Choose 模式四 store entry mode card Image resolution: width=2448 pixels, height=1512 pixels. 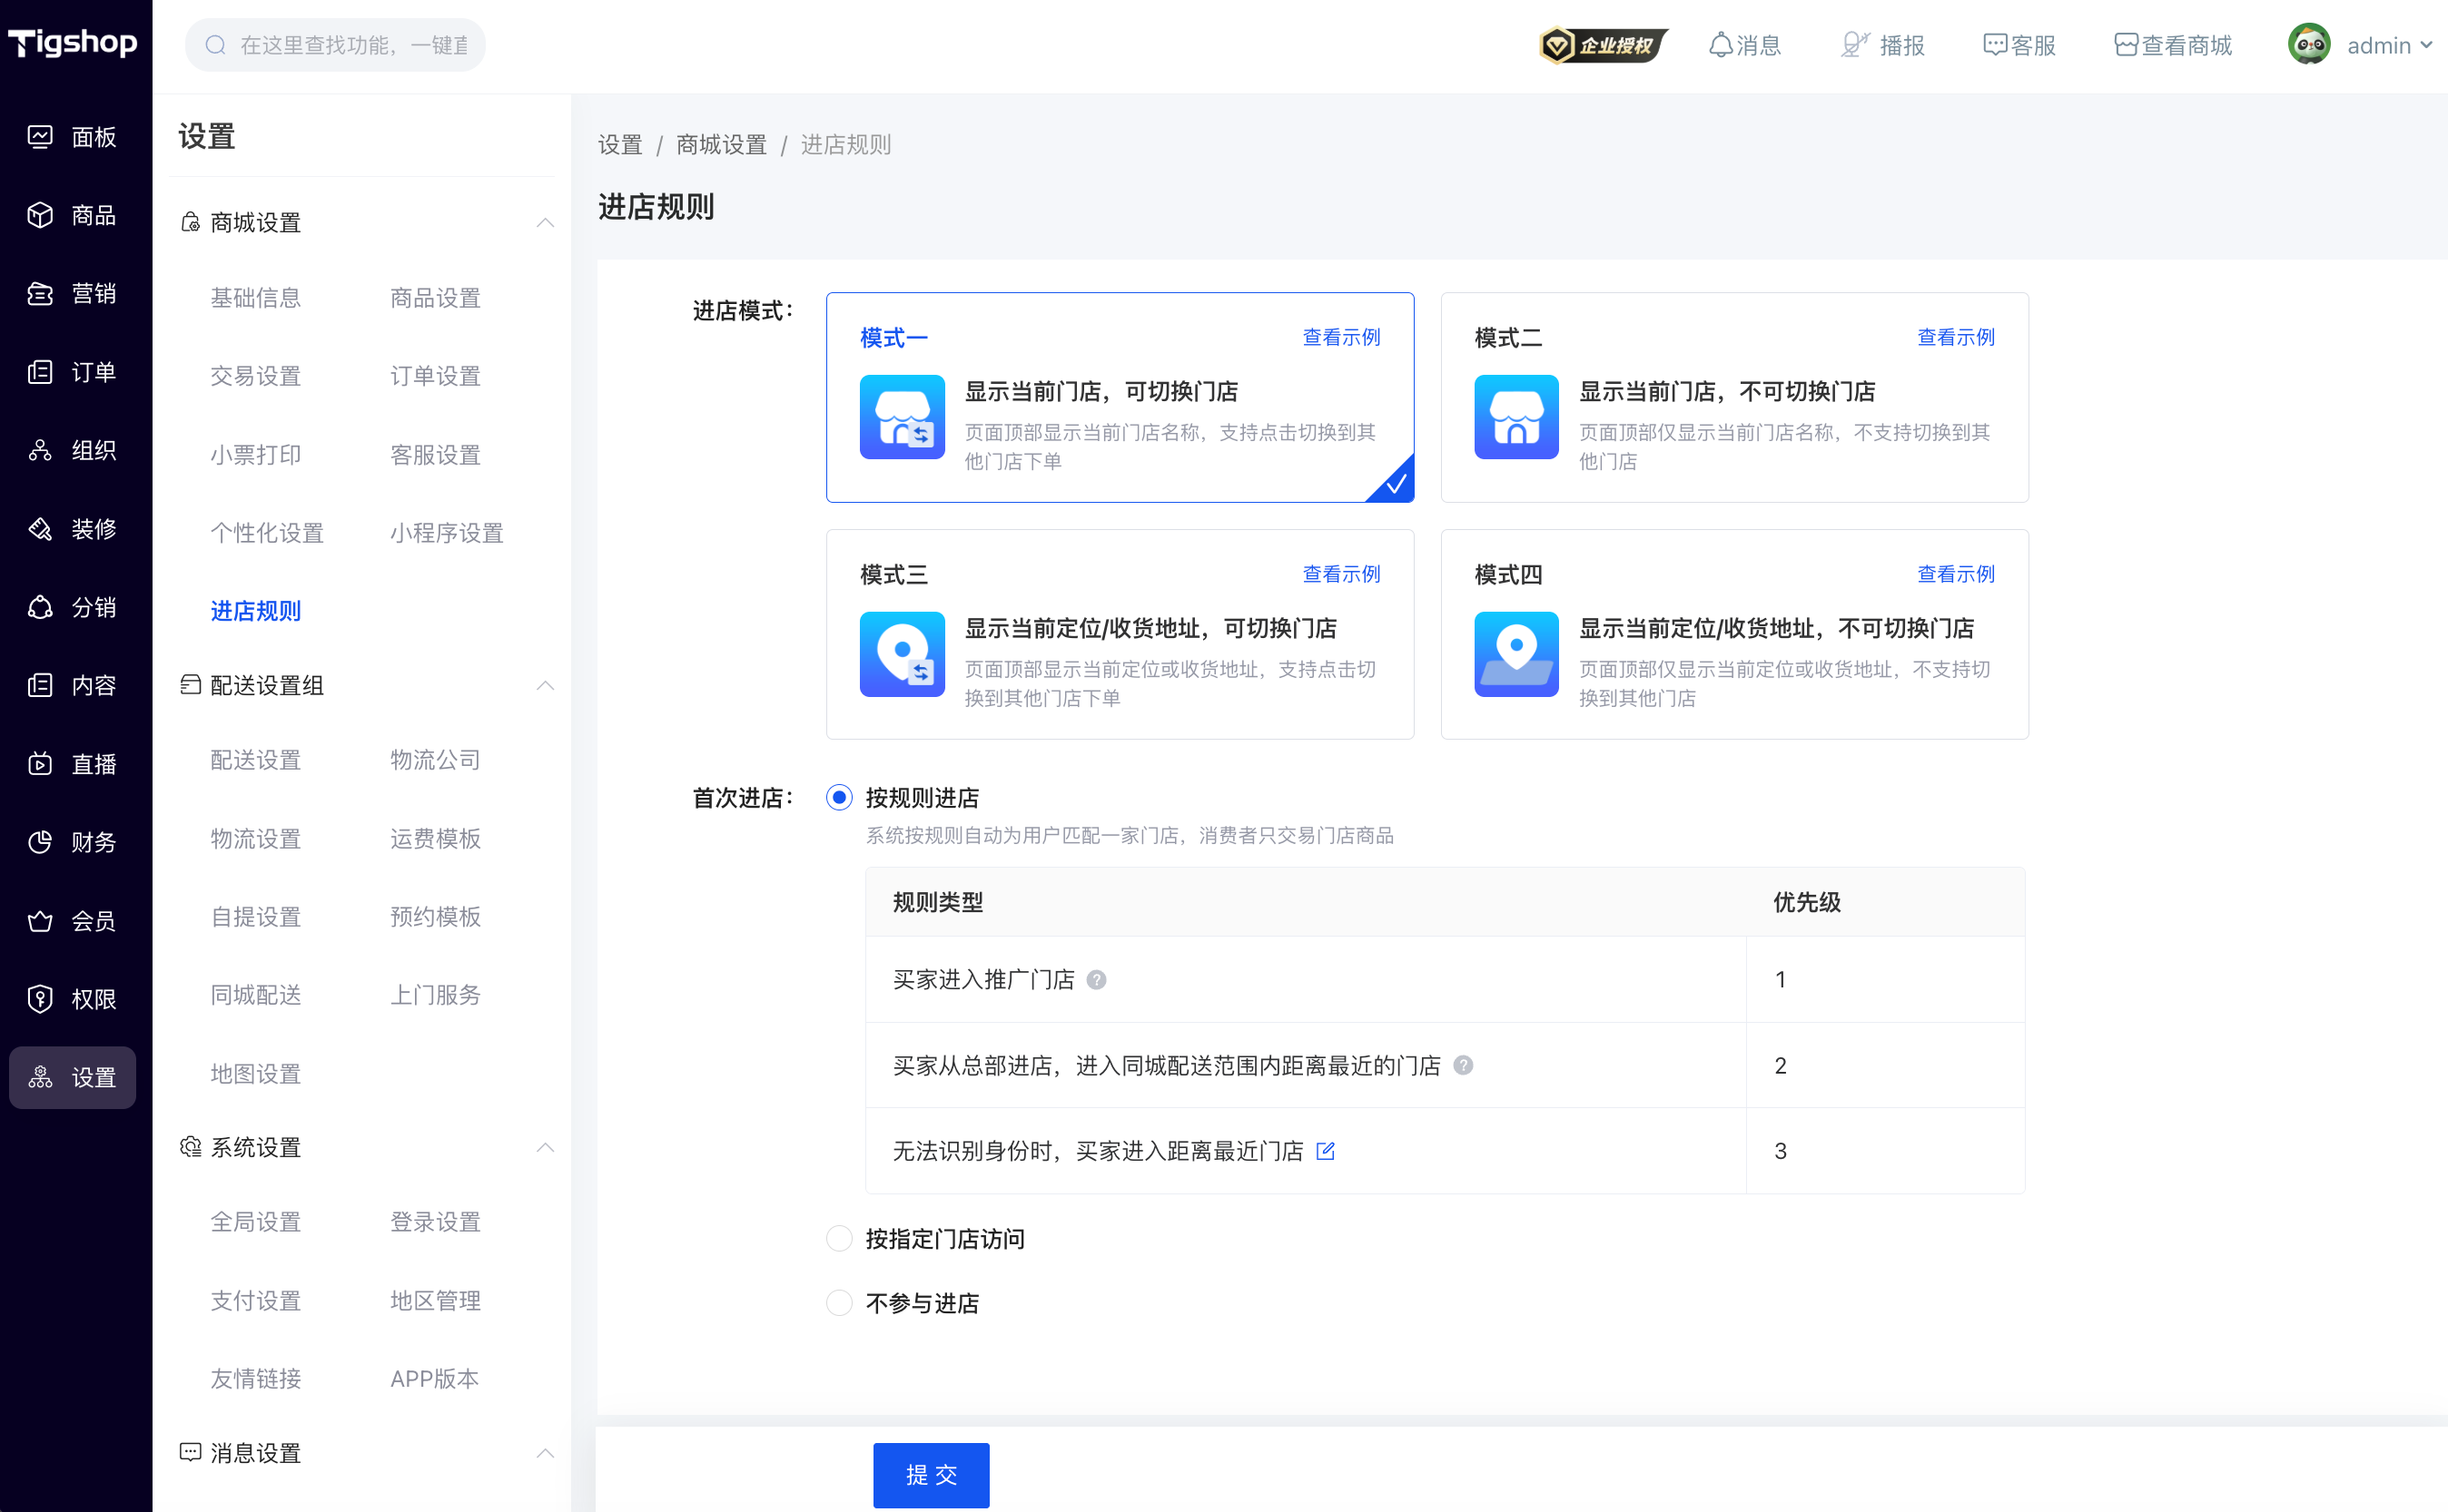(x=1733, y=634)
